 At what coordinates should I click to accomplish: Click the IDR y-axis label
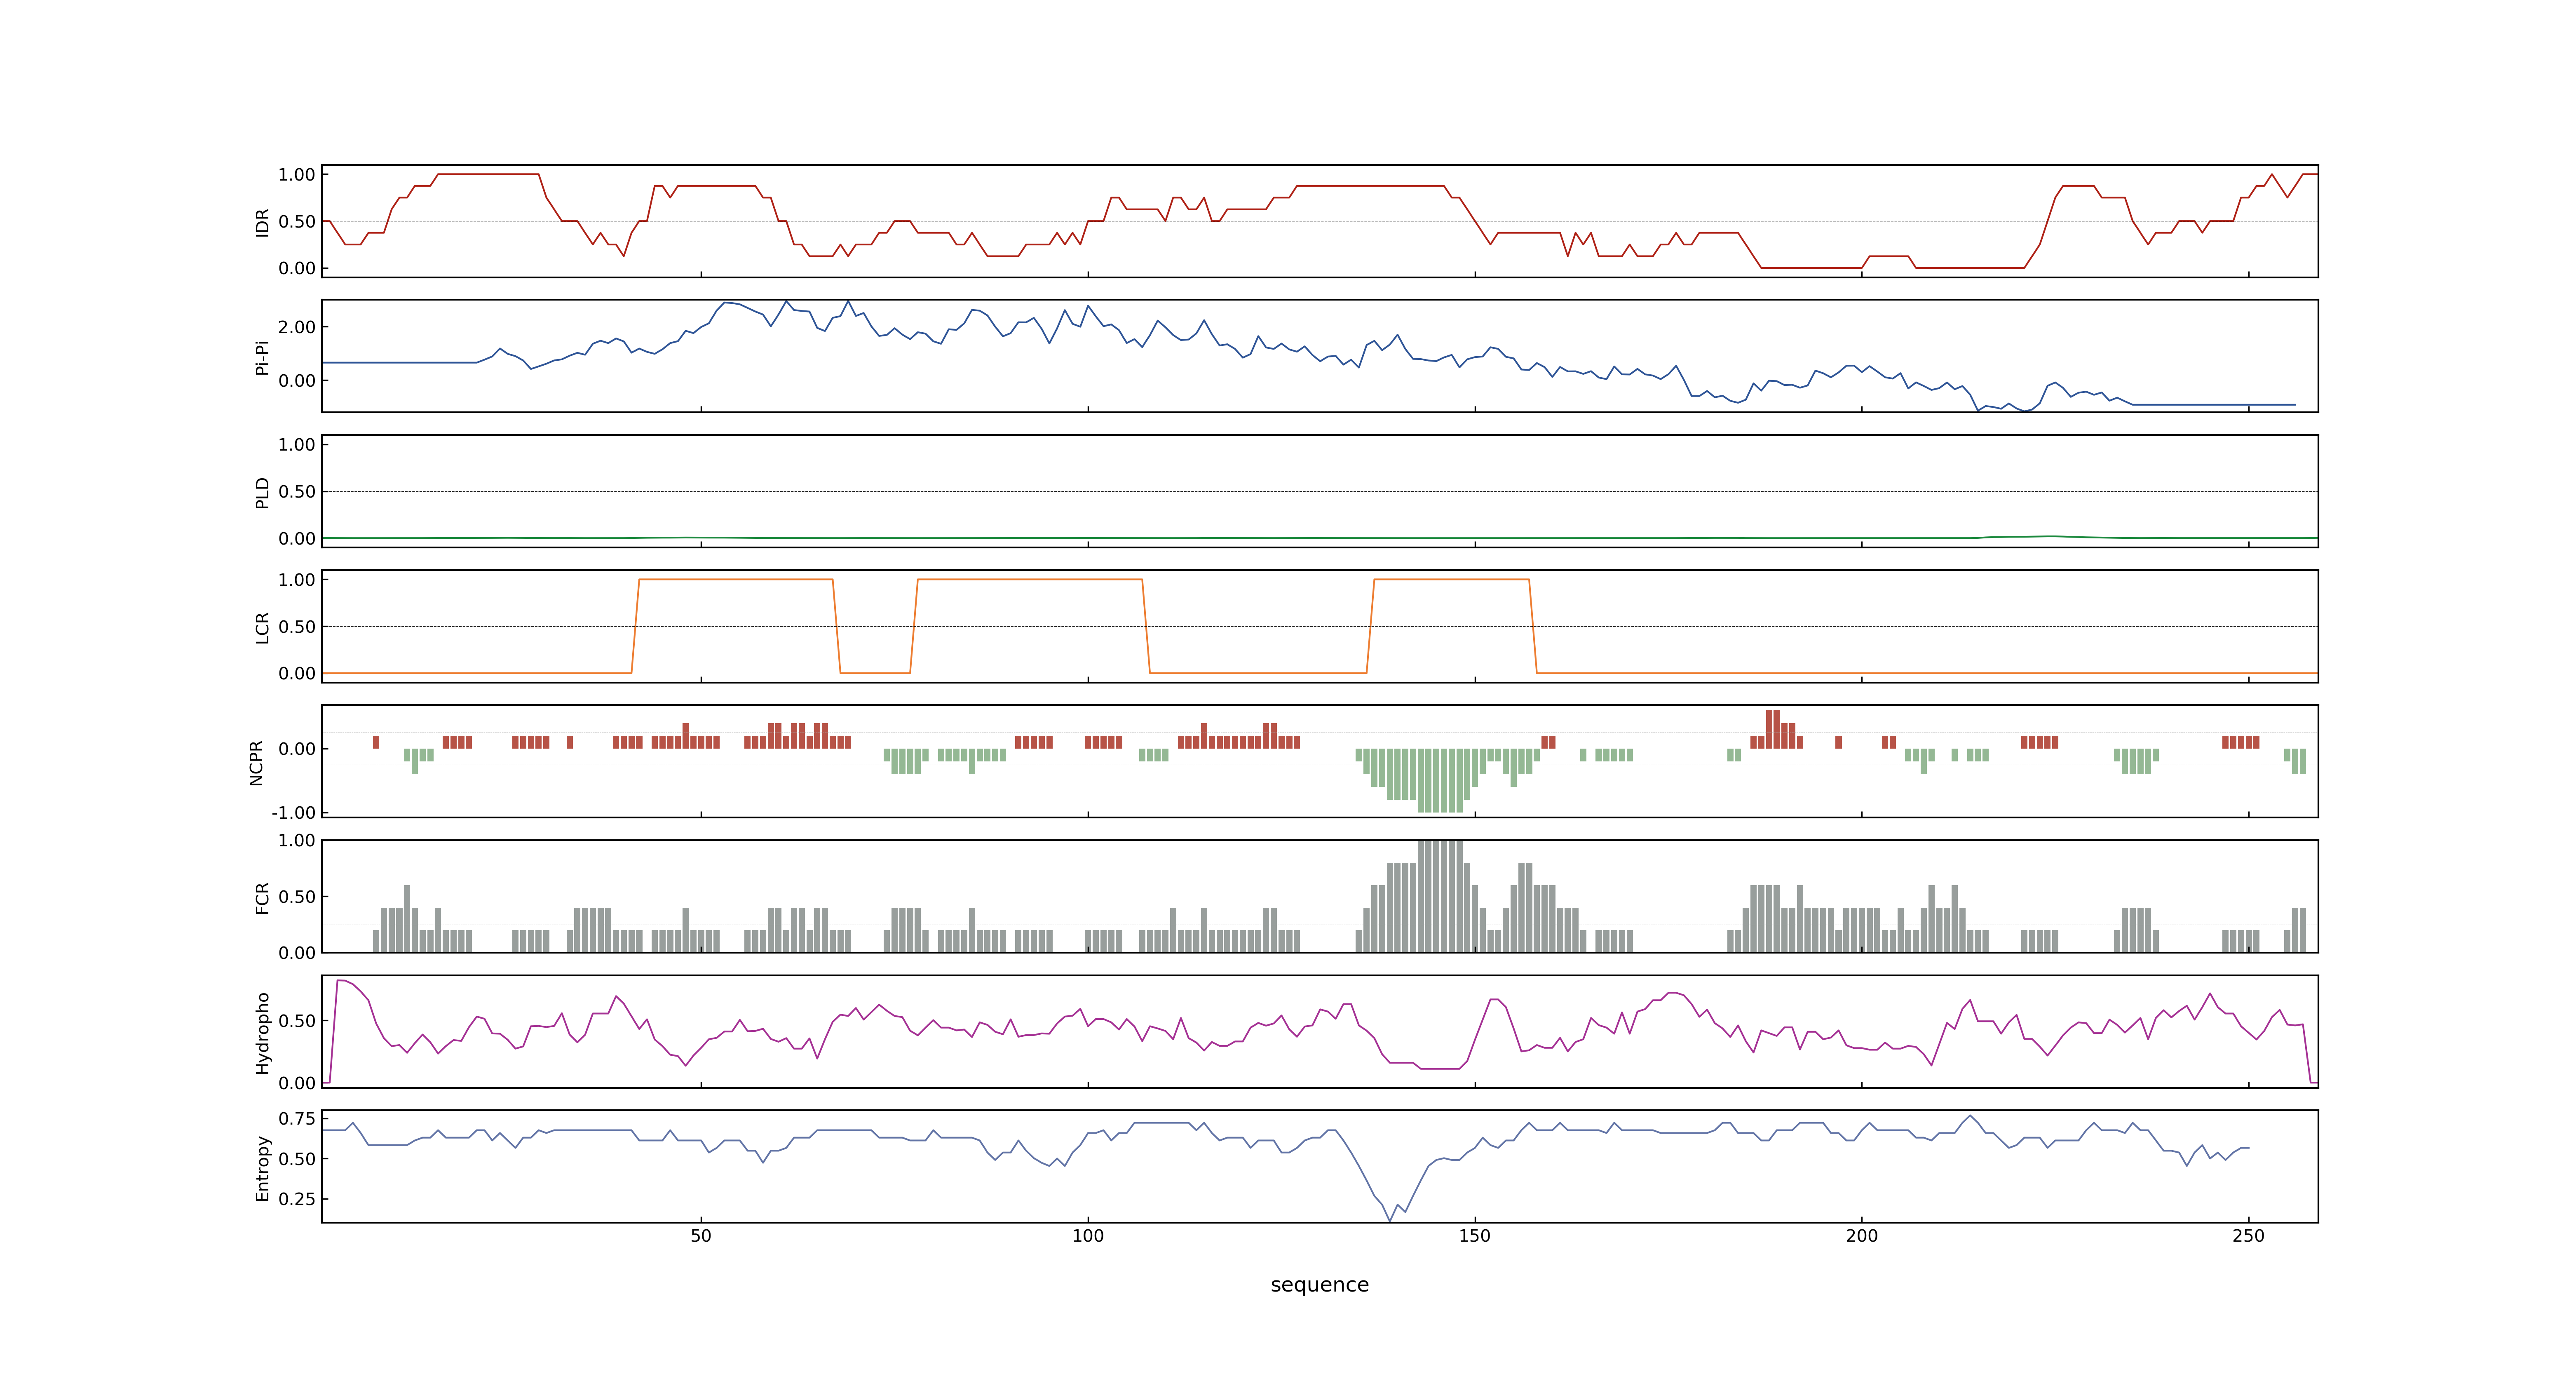[263, 222]
